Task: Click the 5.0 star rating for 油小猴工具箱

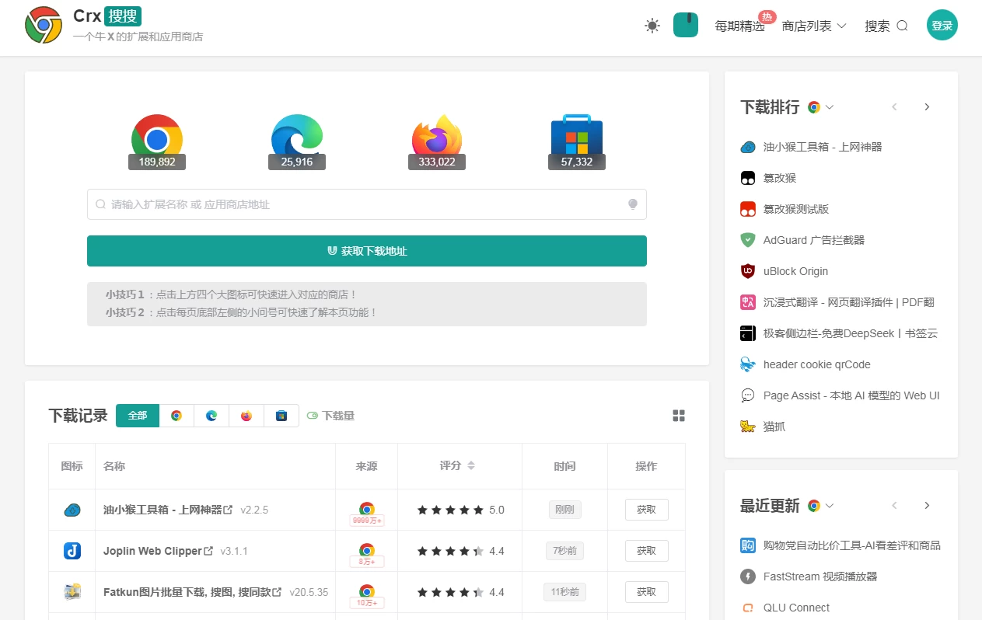Action: point(460,510)
